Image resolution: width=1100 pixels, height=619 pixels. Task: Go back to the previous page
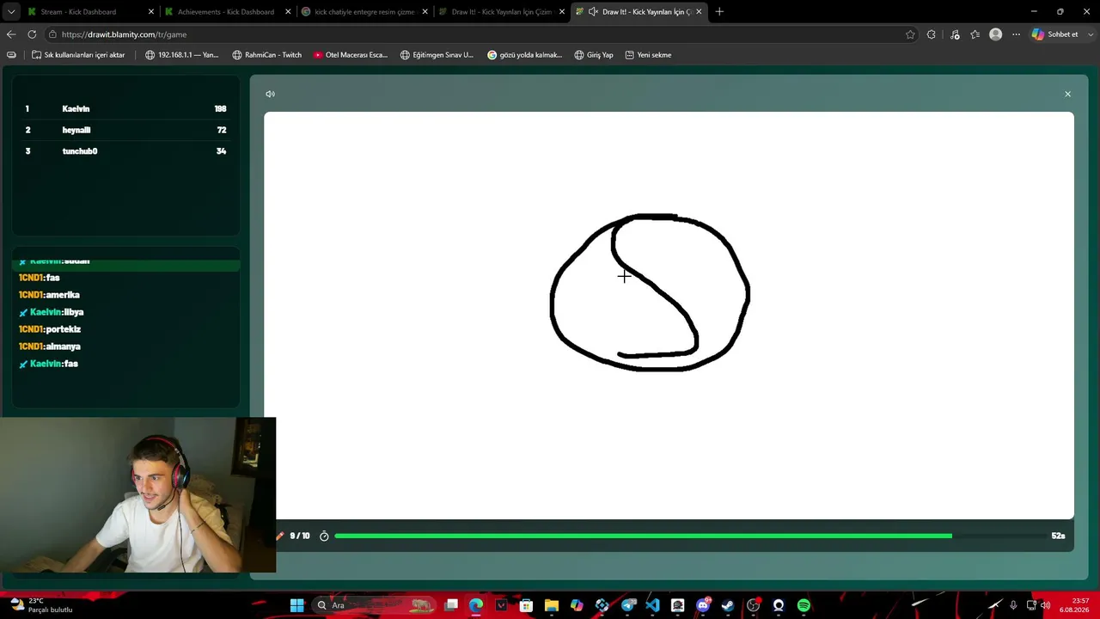click(x=11, y=34)
